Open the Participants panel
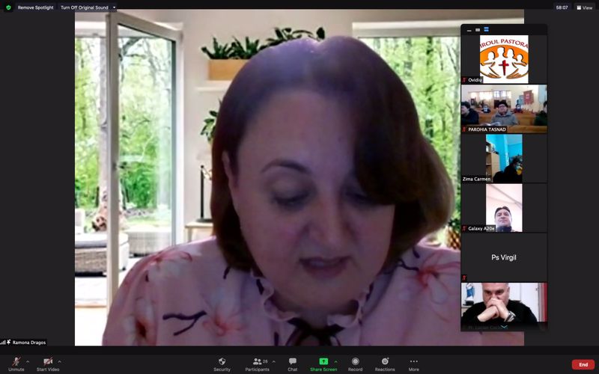 pos(257,362)
